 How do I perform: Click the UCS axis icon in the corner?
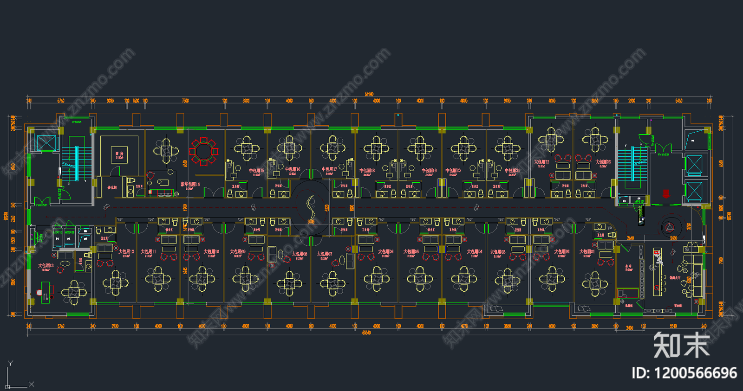pyautogui.click(x=19, y=374)
